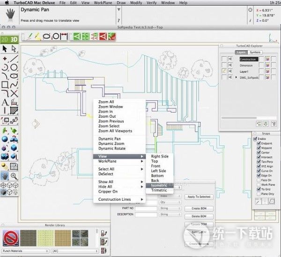Screen dimensions: 281x257
Task: Select the hollow arrow deep-select tool
Action: 14,49
